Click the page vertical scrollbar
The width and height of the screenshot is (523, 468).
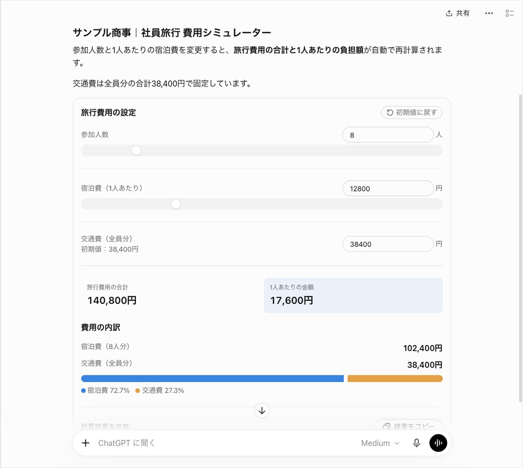(x=520, y=248)
